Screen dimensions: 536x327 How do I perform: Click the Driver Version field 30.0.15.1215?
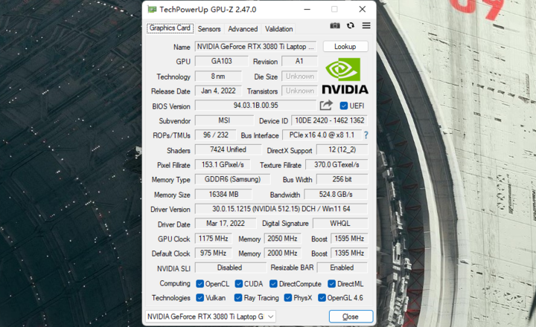281,209
